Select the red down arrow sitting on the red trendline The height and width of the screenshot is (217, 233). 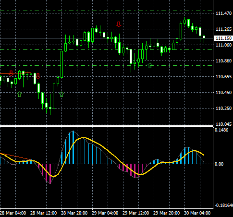(11, 73)
